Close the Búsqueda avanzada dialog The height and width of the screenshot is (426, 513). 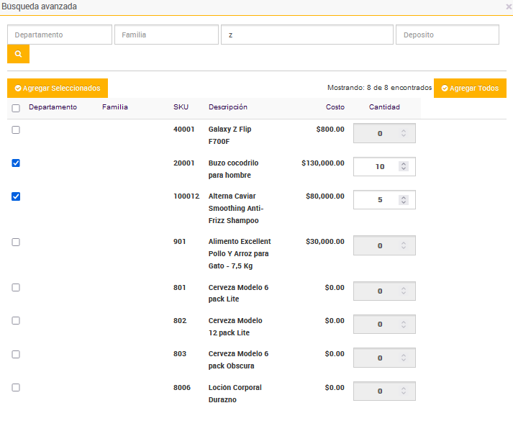(x=509, y=6)
